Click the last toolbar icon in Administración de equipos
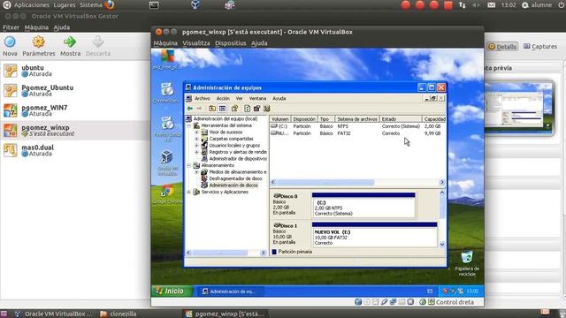This screenshot has height=318, width=566. point(267,109)
